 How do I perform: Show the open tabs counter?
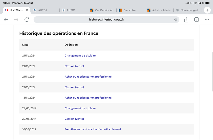pos(196,19)
